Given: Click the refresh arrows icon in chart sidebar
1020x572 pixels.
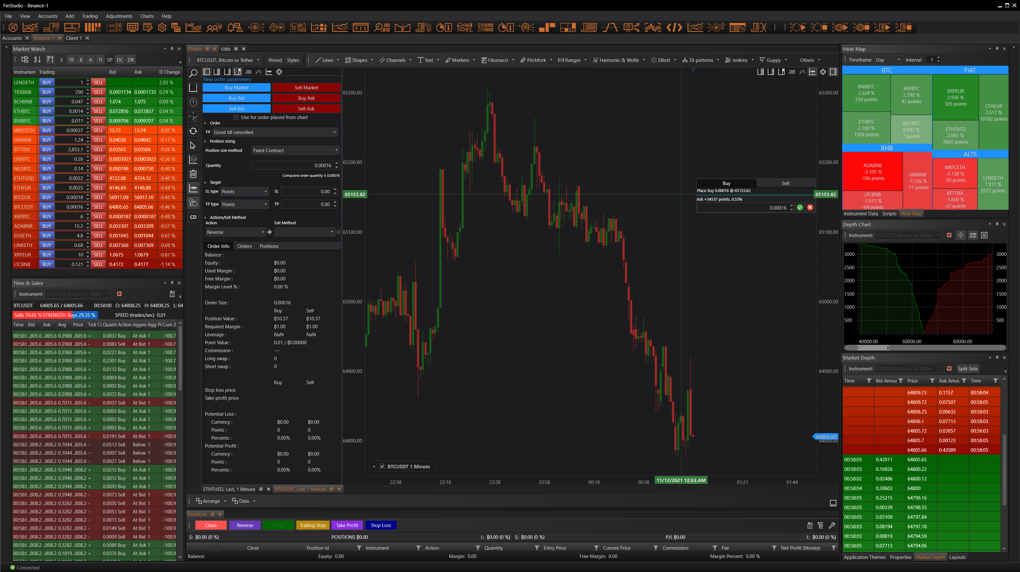Looking at the screenshot, I should (x=193, y=131).
